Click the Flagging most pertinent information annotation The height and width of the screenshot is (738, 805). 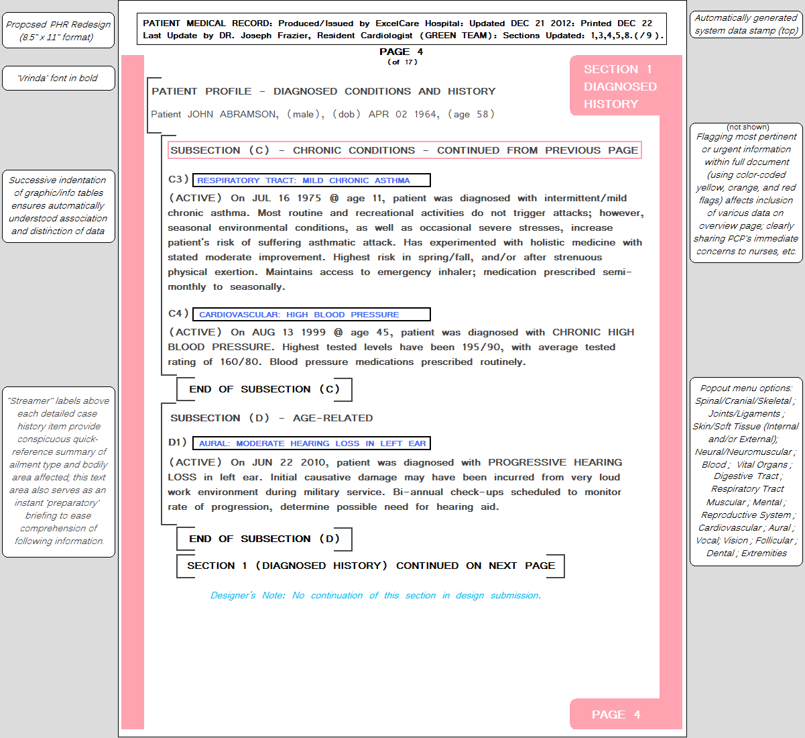[x=746, y=193]
